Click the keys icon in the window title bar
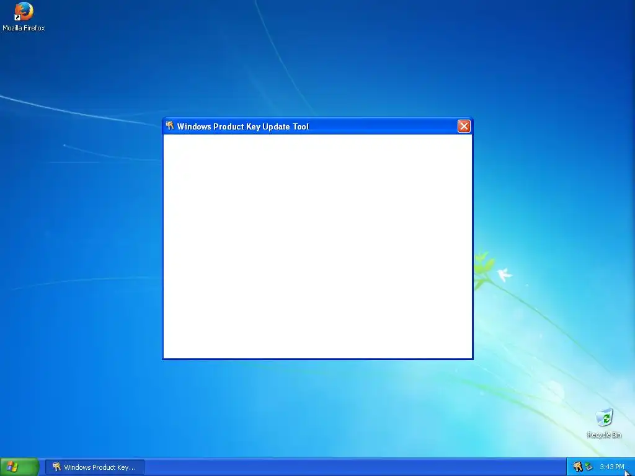This screenshot has height=476, width=635. [170, 126]
